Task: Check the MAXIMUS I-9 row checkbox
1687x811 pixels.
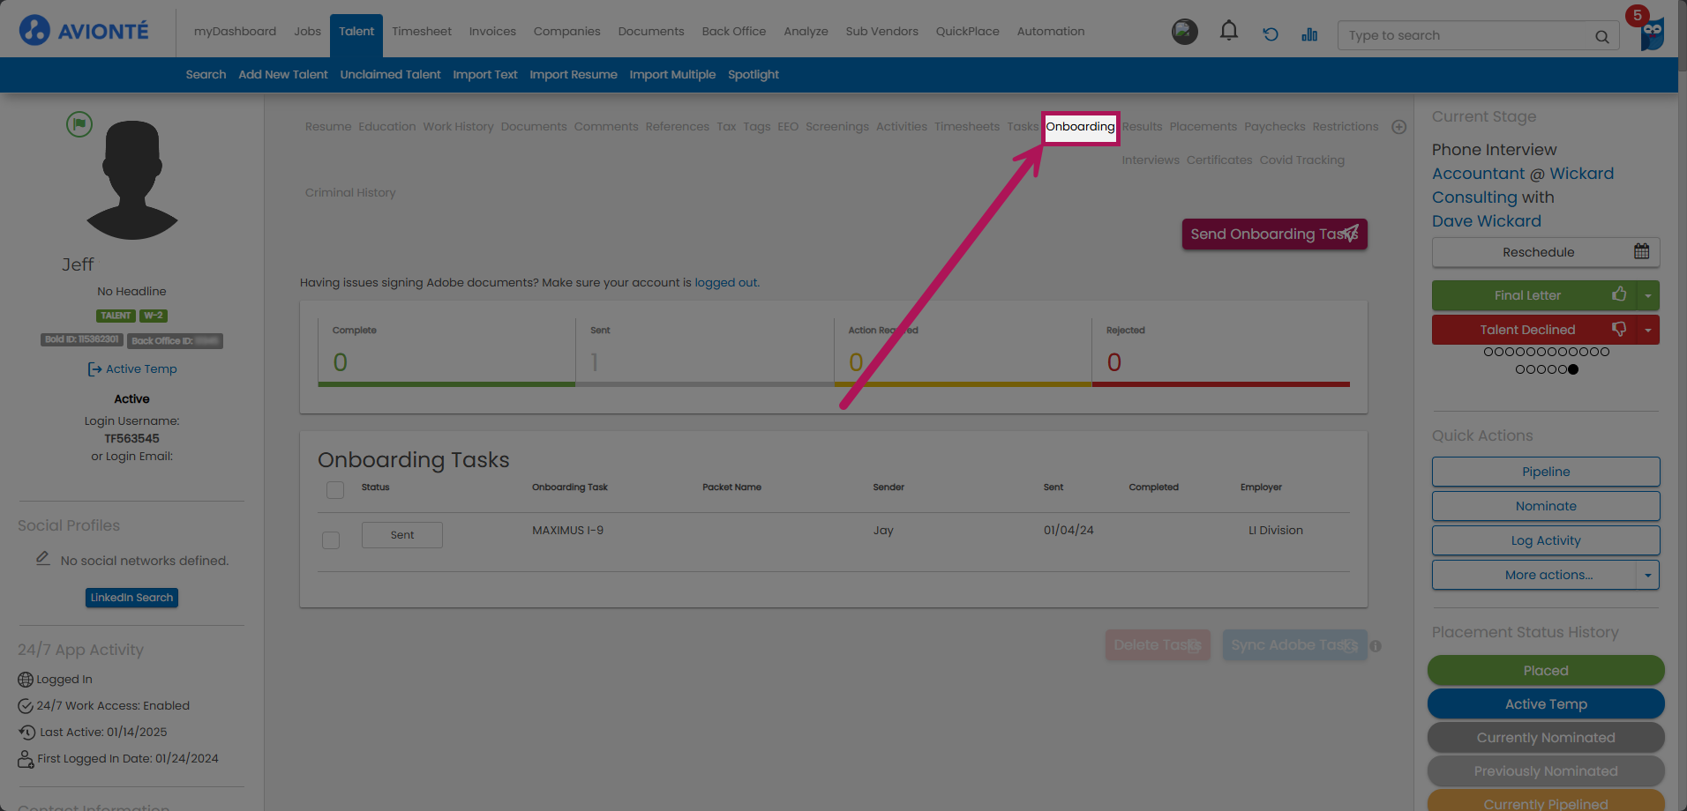Action: tap(331, 539)
